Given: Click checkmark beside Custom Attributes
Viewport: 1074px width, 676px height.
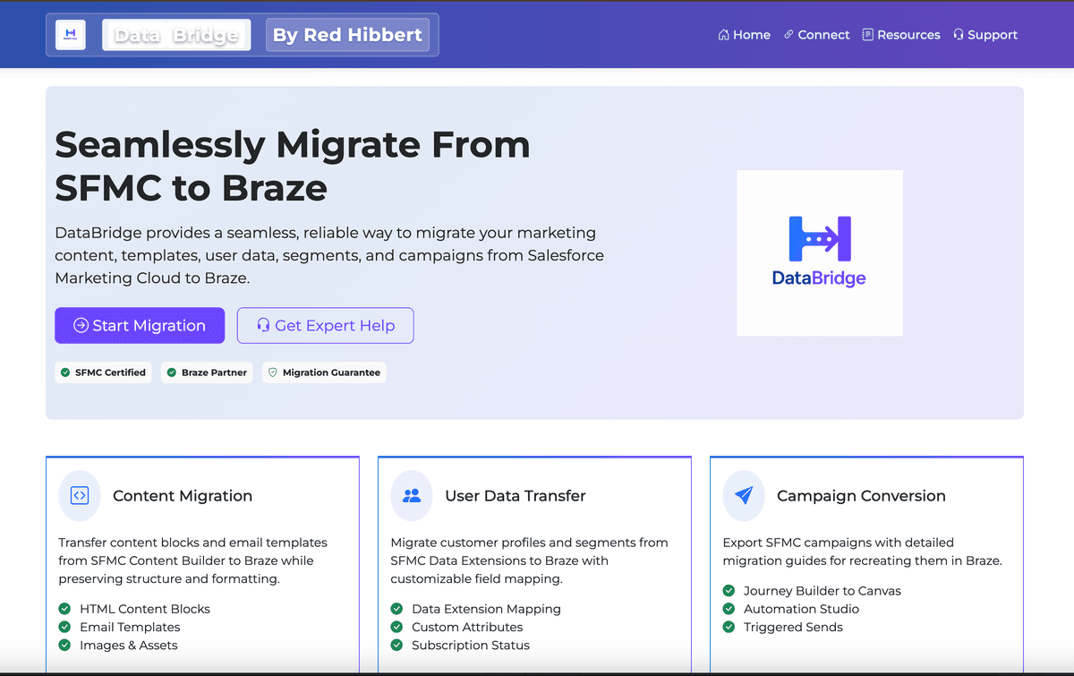Looking at the screenshot, I should (397, 627).
